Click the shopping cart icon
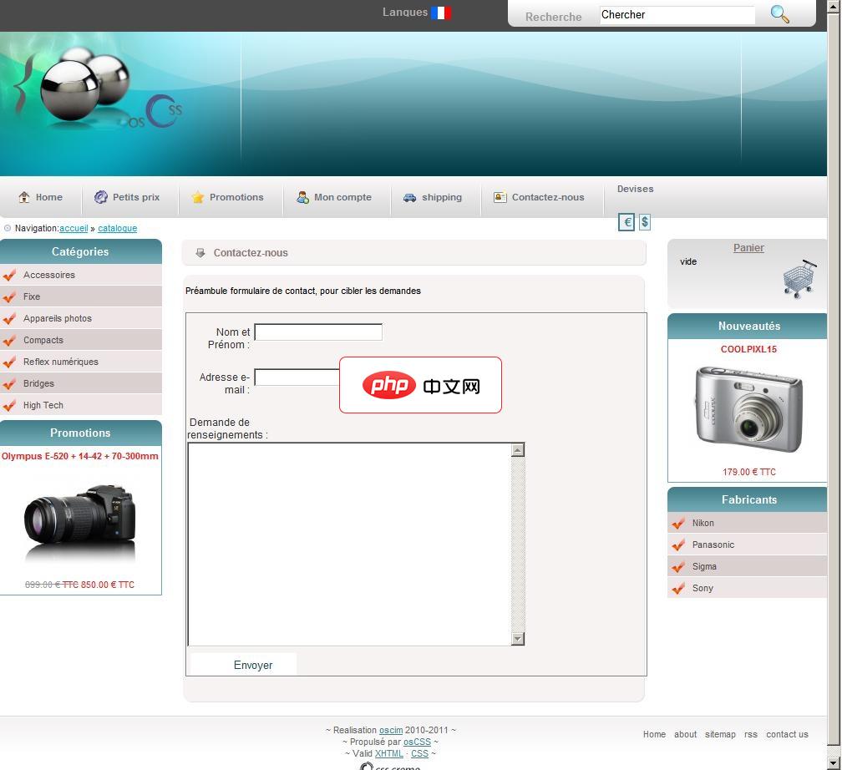 [799, 278]
